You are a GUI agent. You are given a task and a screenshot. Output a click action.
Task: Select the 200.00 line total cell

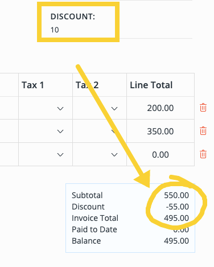160,108
